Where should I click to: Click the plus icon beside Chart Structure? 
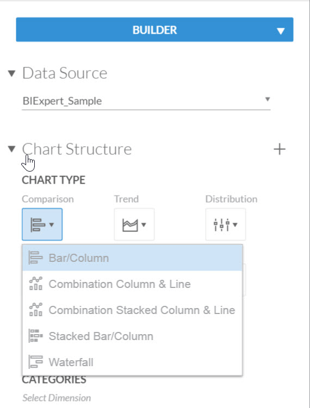(280, 149)
